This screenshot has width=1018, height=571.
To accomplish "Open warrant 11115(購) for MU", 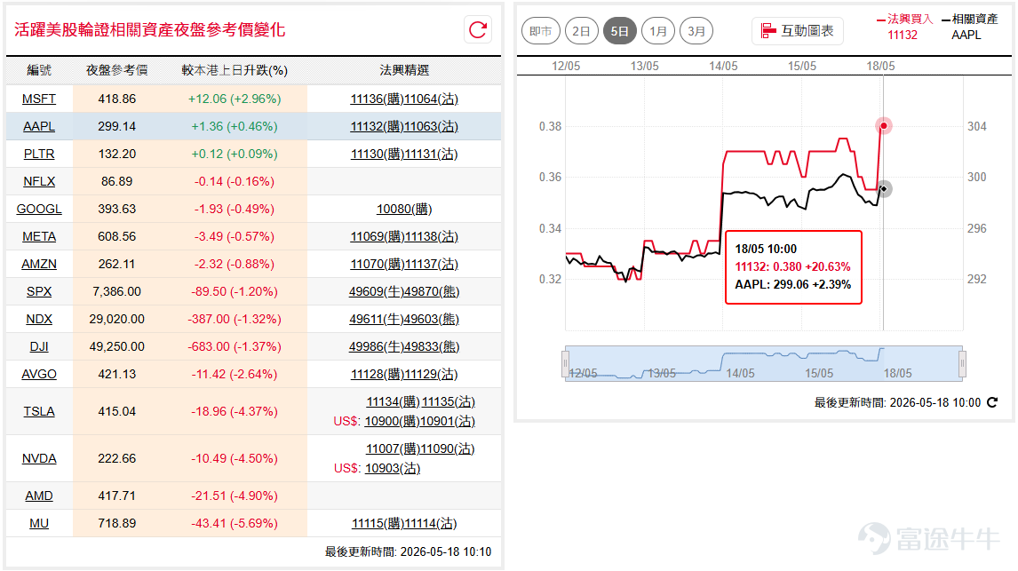I will pos(378,523).
